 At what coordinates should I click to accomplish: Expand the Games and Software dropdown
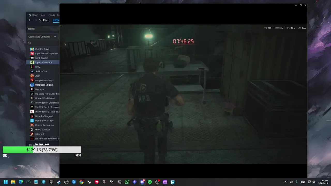(42, 37)
